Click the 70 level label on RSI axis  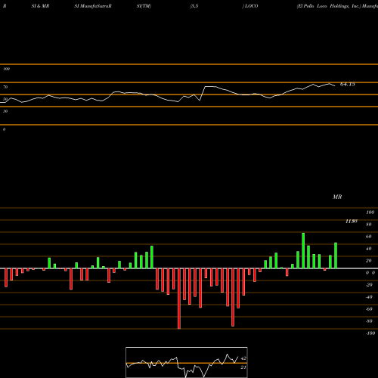(x=5, y=87)
